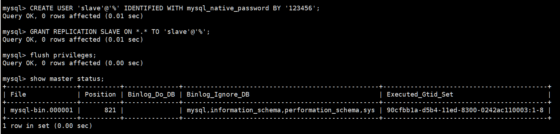The width and height of the screenshot is (560, 134).
Task: Select the Executed_Gtid_Set column header
Action: (x=420, y=94)
